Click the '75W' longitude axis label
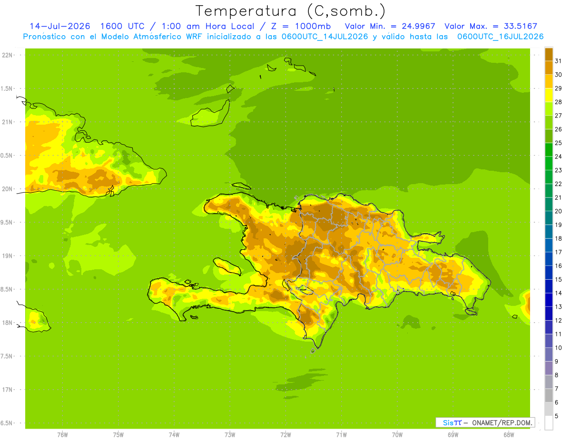 click(x=118, y=434)
